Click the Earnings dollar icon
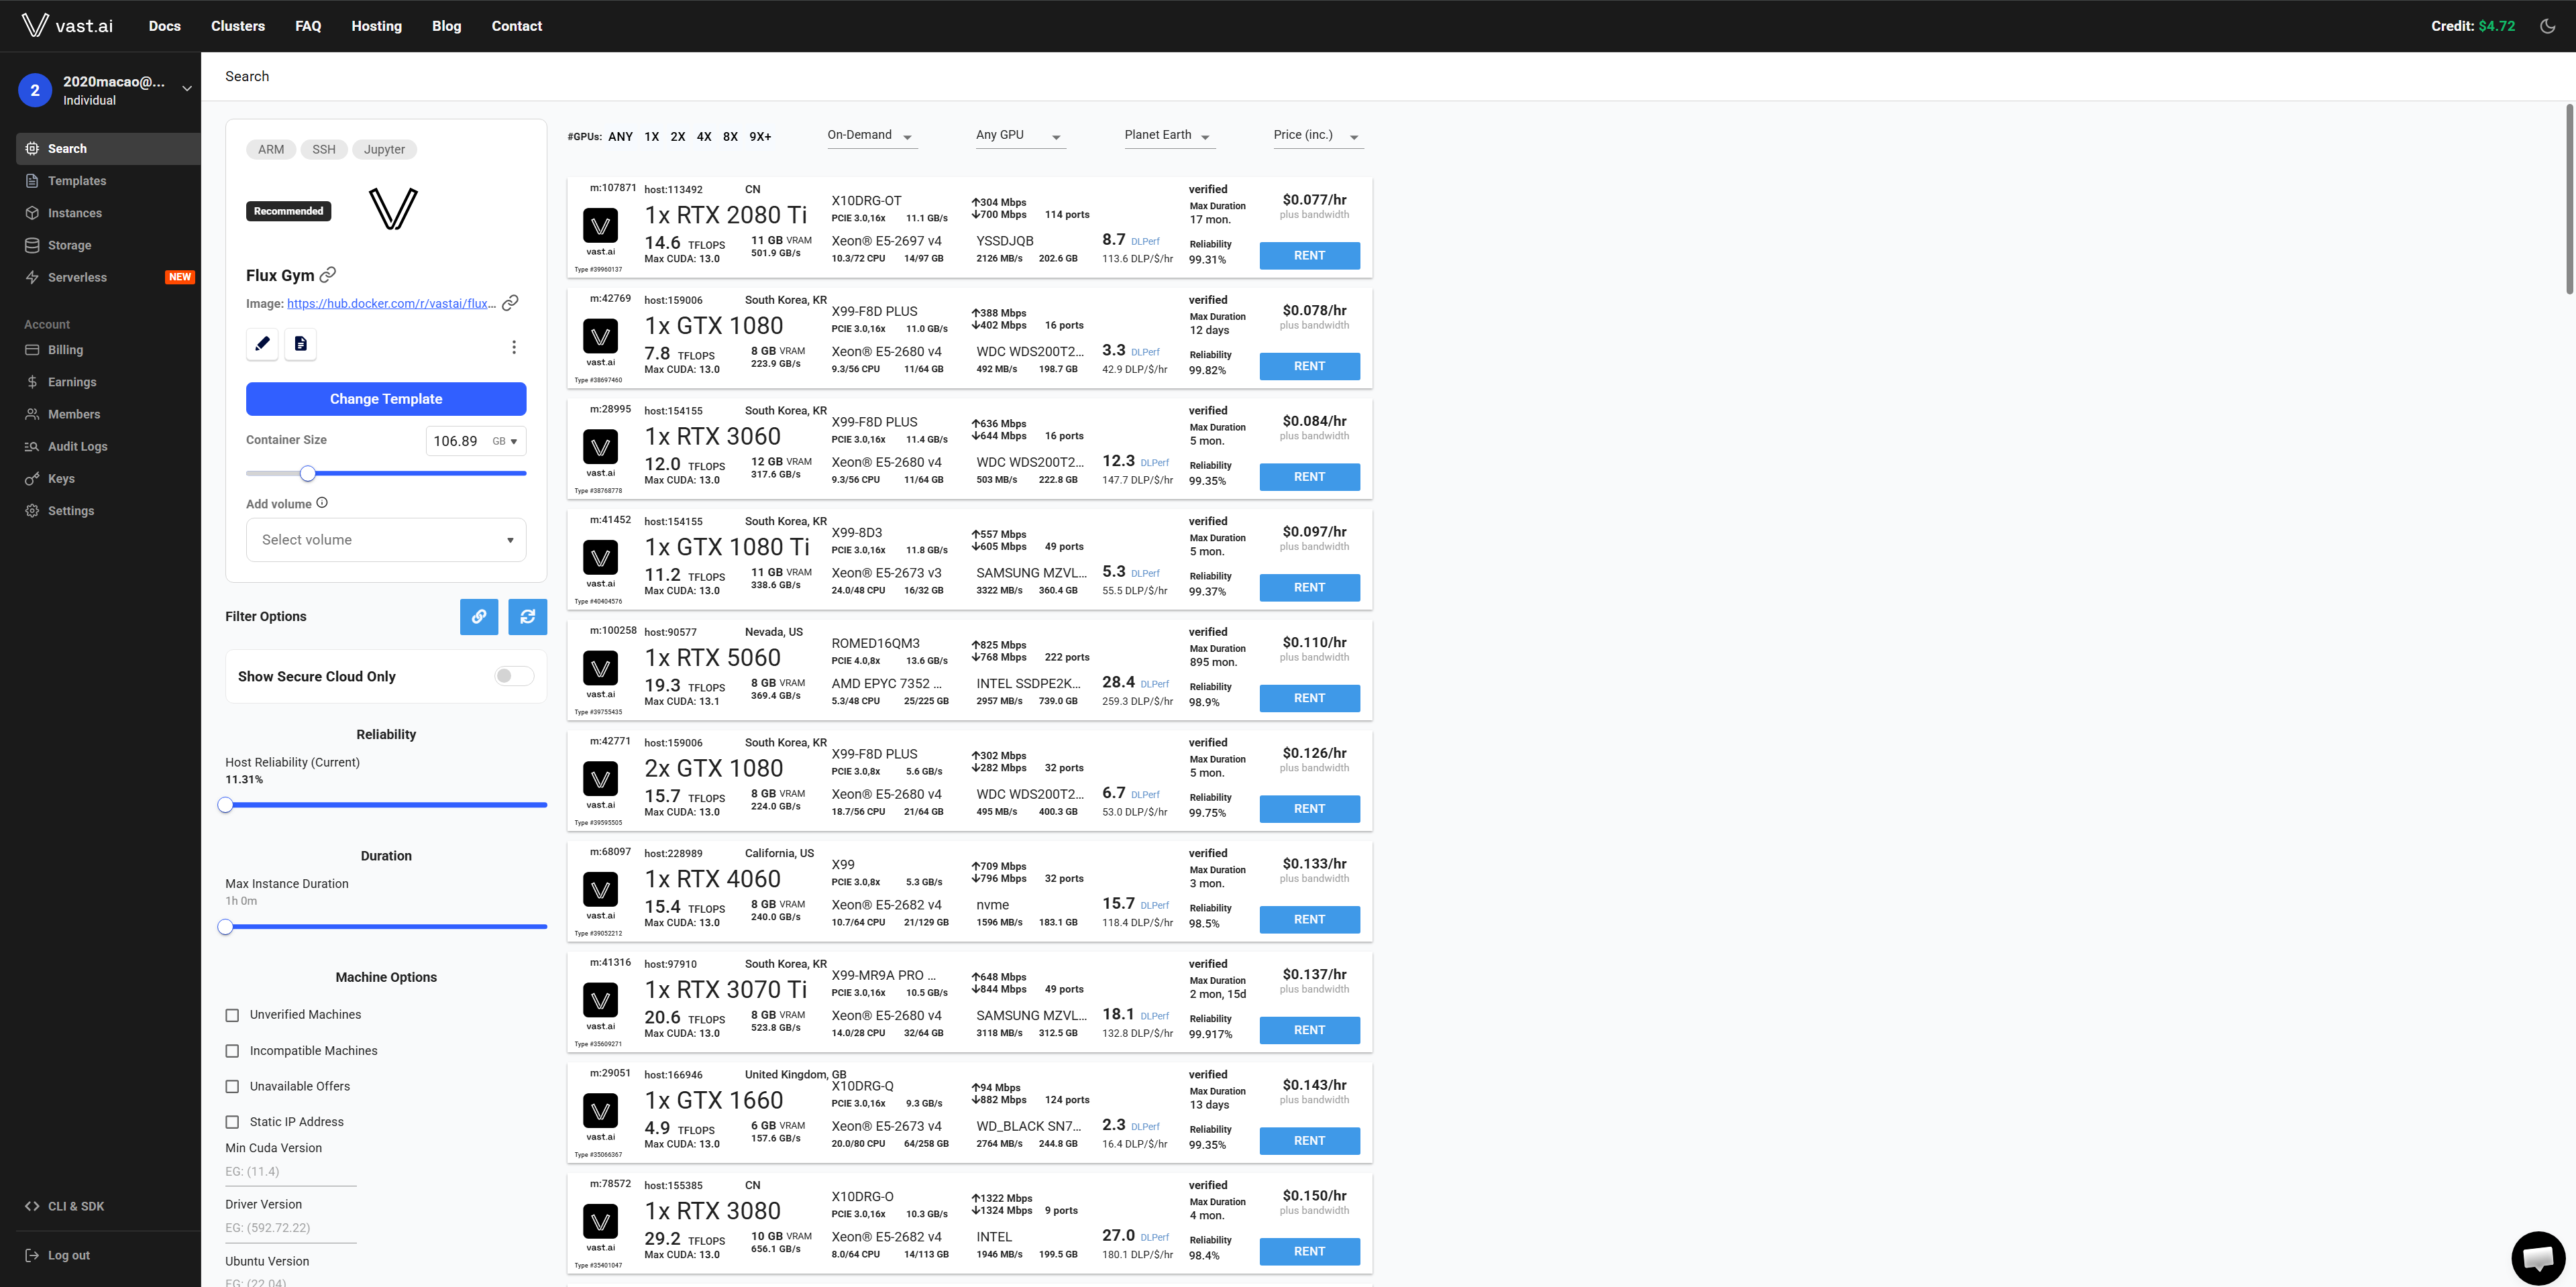 pyautogui.click(x=32, y=382)
